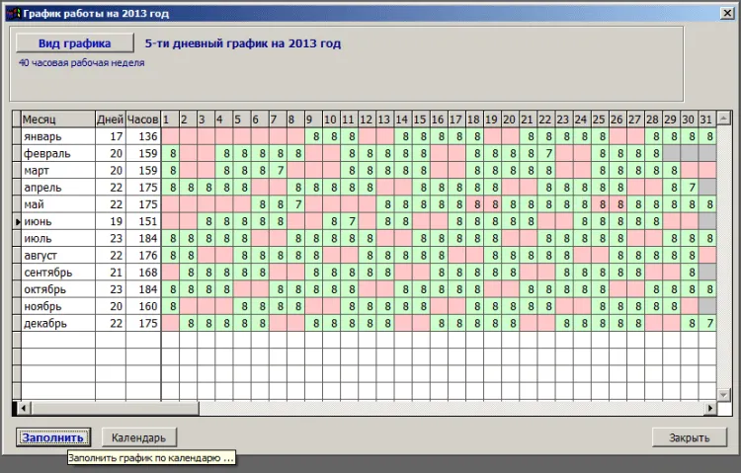Click the 168 hours cell for сентябрь
741x473 pixels.
pos(143,273)
